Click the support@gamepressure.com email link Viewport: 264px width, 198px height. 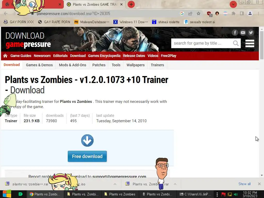(x=119, y=176)
